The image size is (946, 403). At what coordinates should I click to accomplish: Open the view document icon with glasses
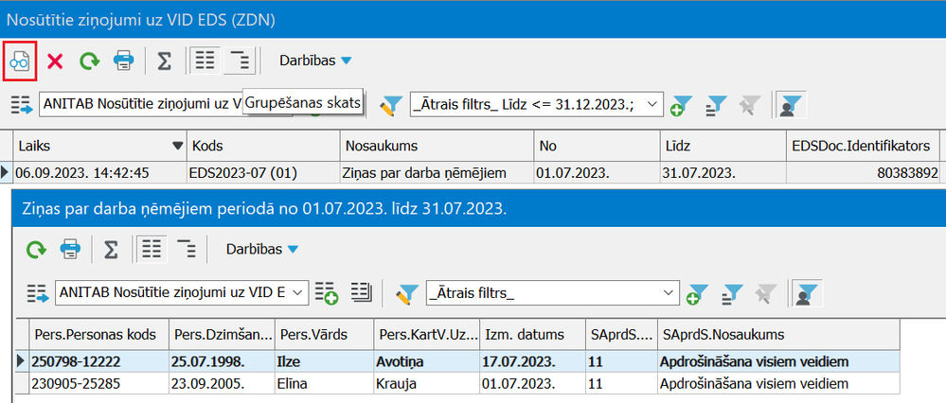tap(20, 61)
